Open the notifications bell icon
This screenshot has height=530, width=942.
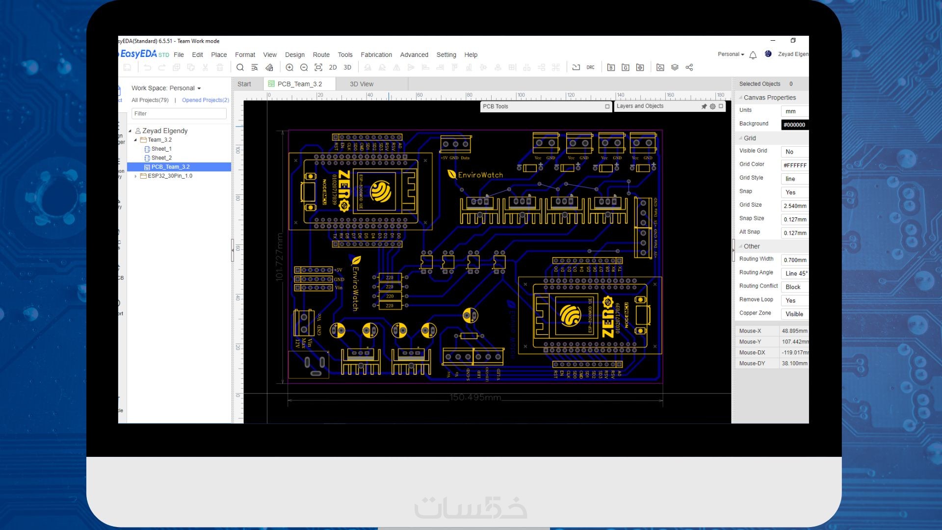click(x=753, y=55)
